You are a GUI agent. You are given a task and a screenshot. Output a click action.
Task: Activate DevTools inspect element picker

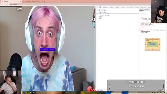[98, 7]
